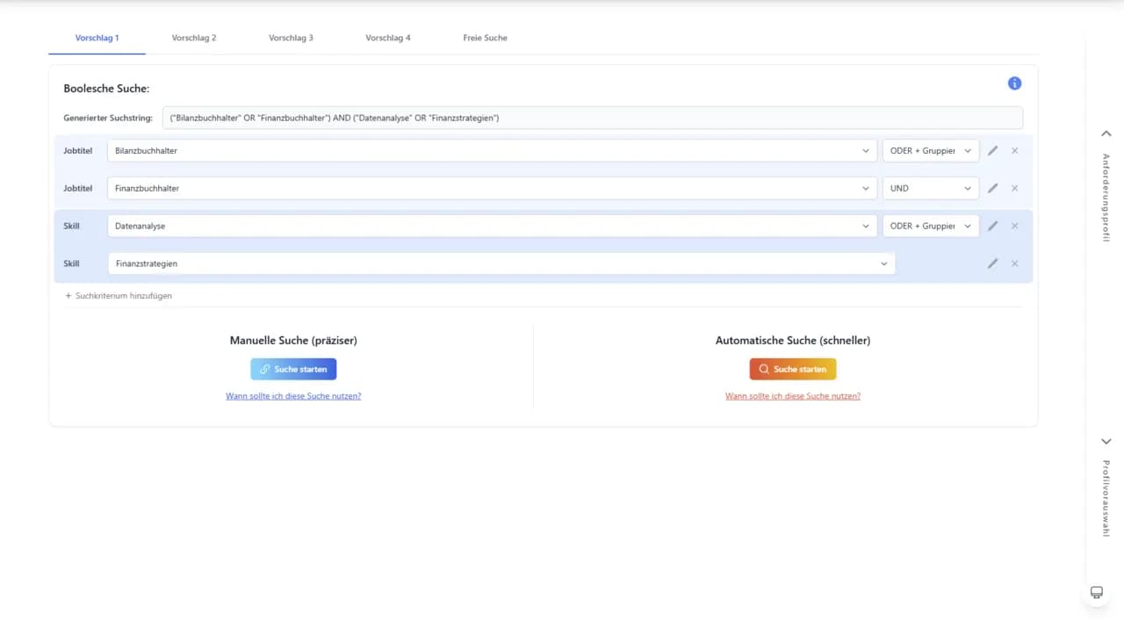Open the Bilanzbuchhalter job title dropdown
Viewport: 1124px width, 621px height.
coord(492,151)
